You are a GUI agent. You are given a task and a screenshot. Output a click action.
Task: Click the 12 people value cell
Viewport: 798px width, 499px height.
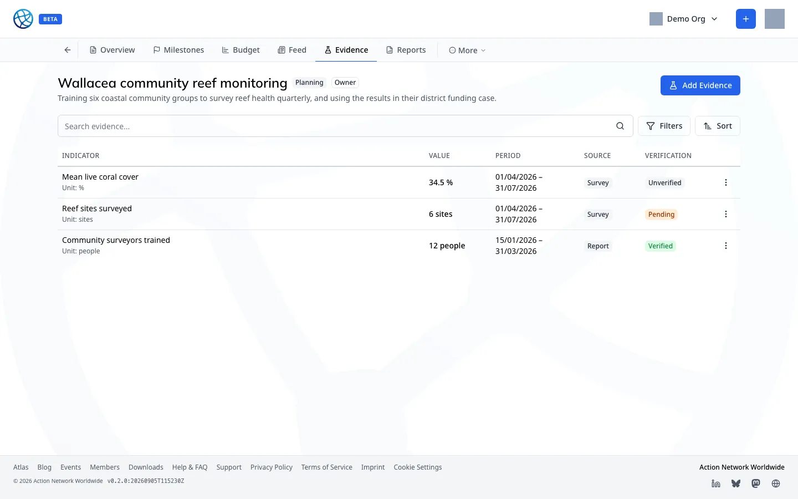pyautogui.click(x=447, y=246)
